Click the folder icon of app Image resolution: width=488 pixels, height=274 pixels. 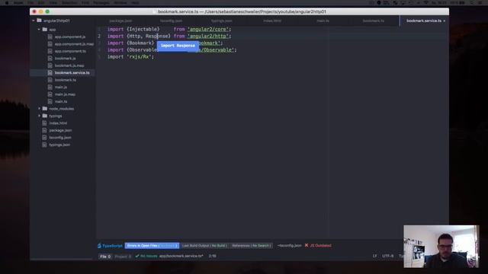point(45,30)
